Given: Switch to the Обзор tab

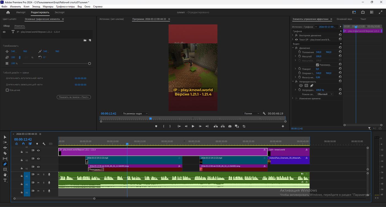Looking at the screenshot, I should coord(7,26).
